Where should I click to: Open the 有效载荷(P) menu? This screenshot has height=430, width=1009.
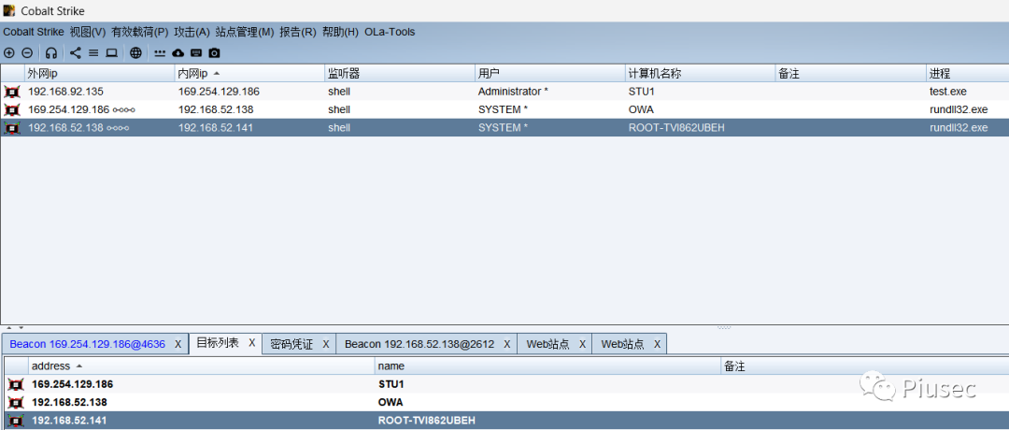coord(139,32)
